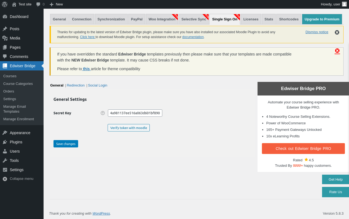This screenshot has height=219, width=349.
Task: Open Orders submenu item
Action: (9, 91)
